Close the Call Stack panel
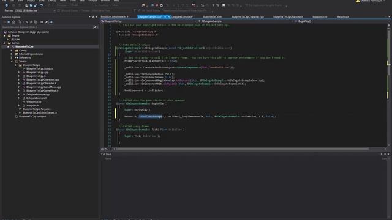Screen dimensions: 392x220 pos(388,154)
